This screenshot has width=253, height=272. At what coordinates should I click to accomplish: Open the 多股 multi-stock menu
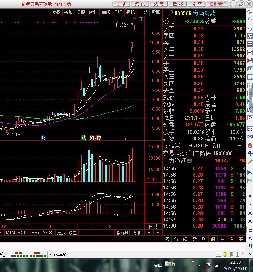pos(81,12)
